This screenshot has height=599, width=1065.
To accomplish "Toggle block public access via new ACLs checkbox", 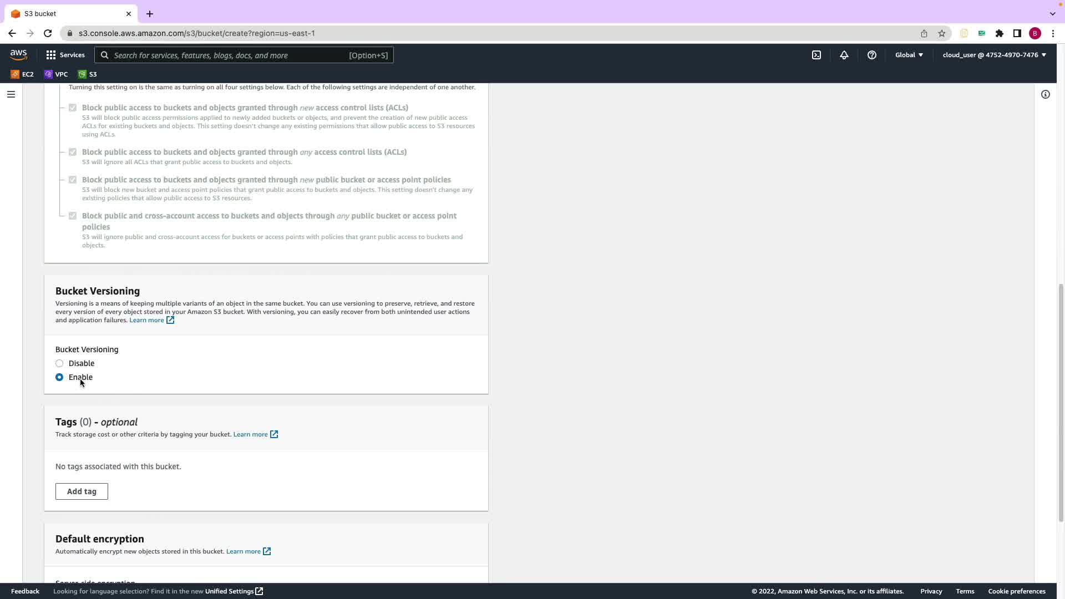I will pos(73,108).
